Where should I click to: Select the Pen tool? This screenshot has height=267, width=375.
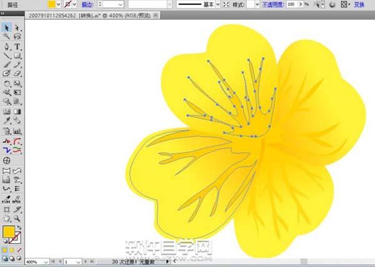click(7, 46)
